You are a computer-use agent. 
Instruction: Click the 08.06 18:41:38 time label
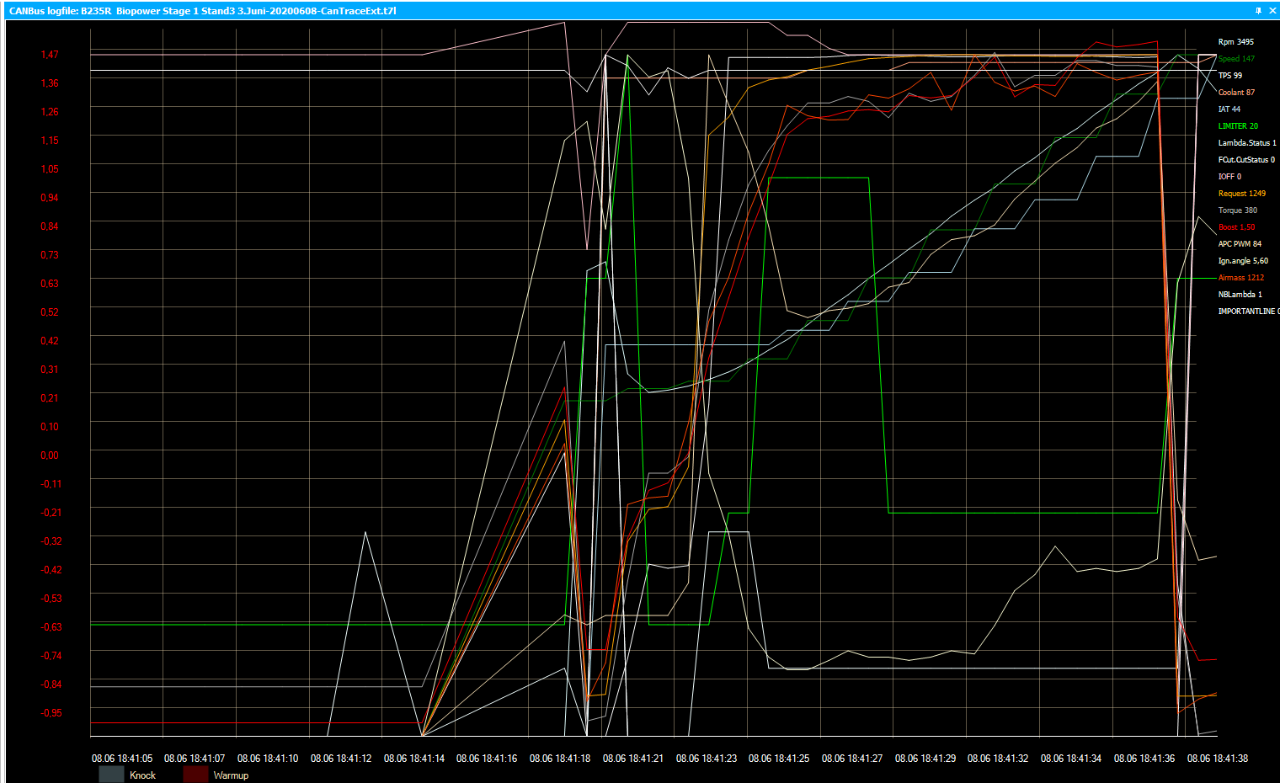(1218, 759)
